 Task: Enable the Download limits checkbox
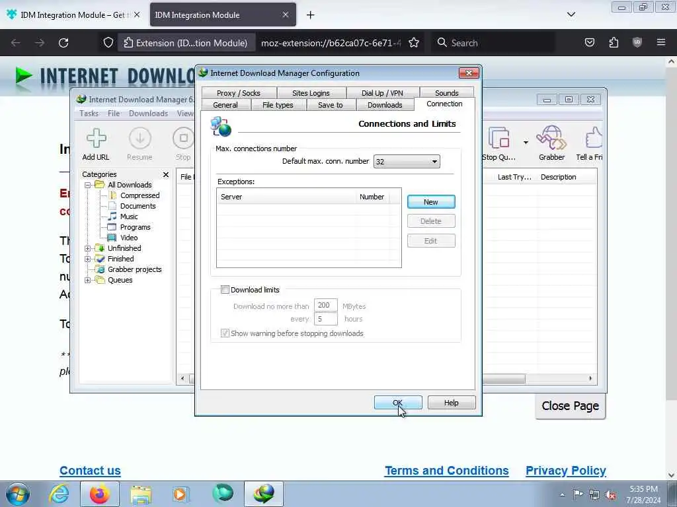tap(225, 290)
